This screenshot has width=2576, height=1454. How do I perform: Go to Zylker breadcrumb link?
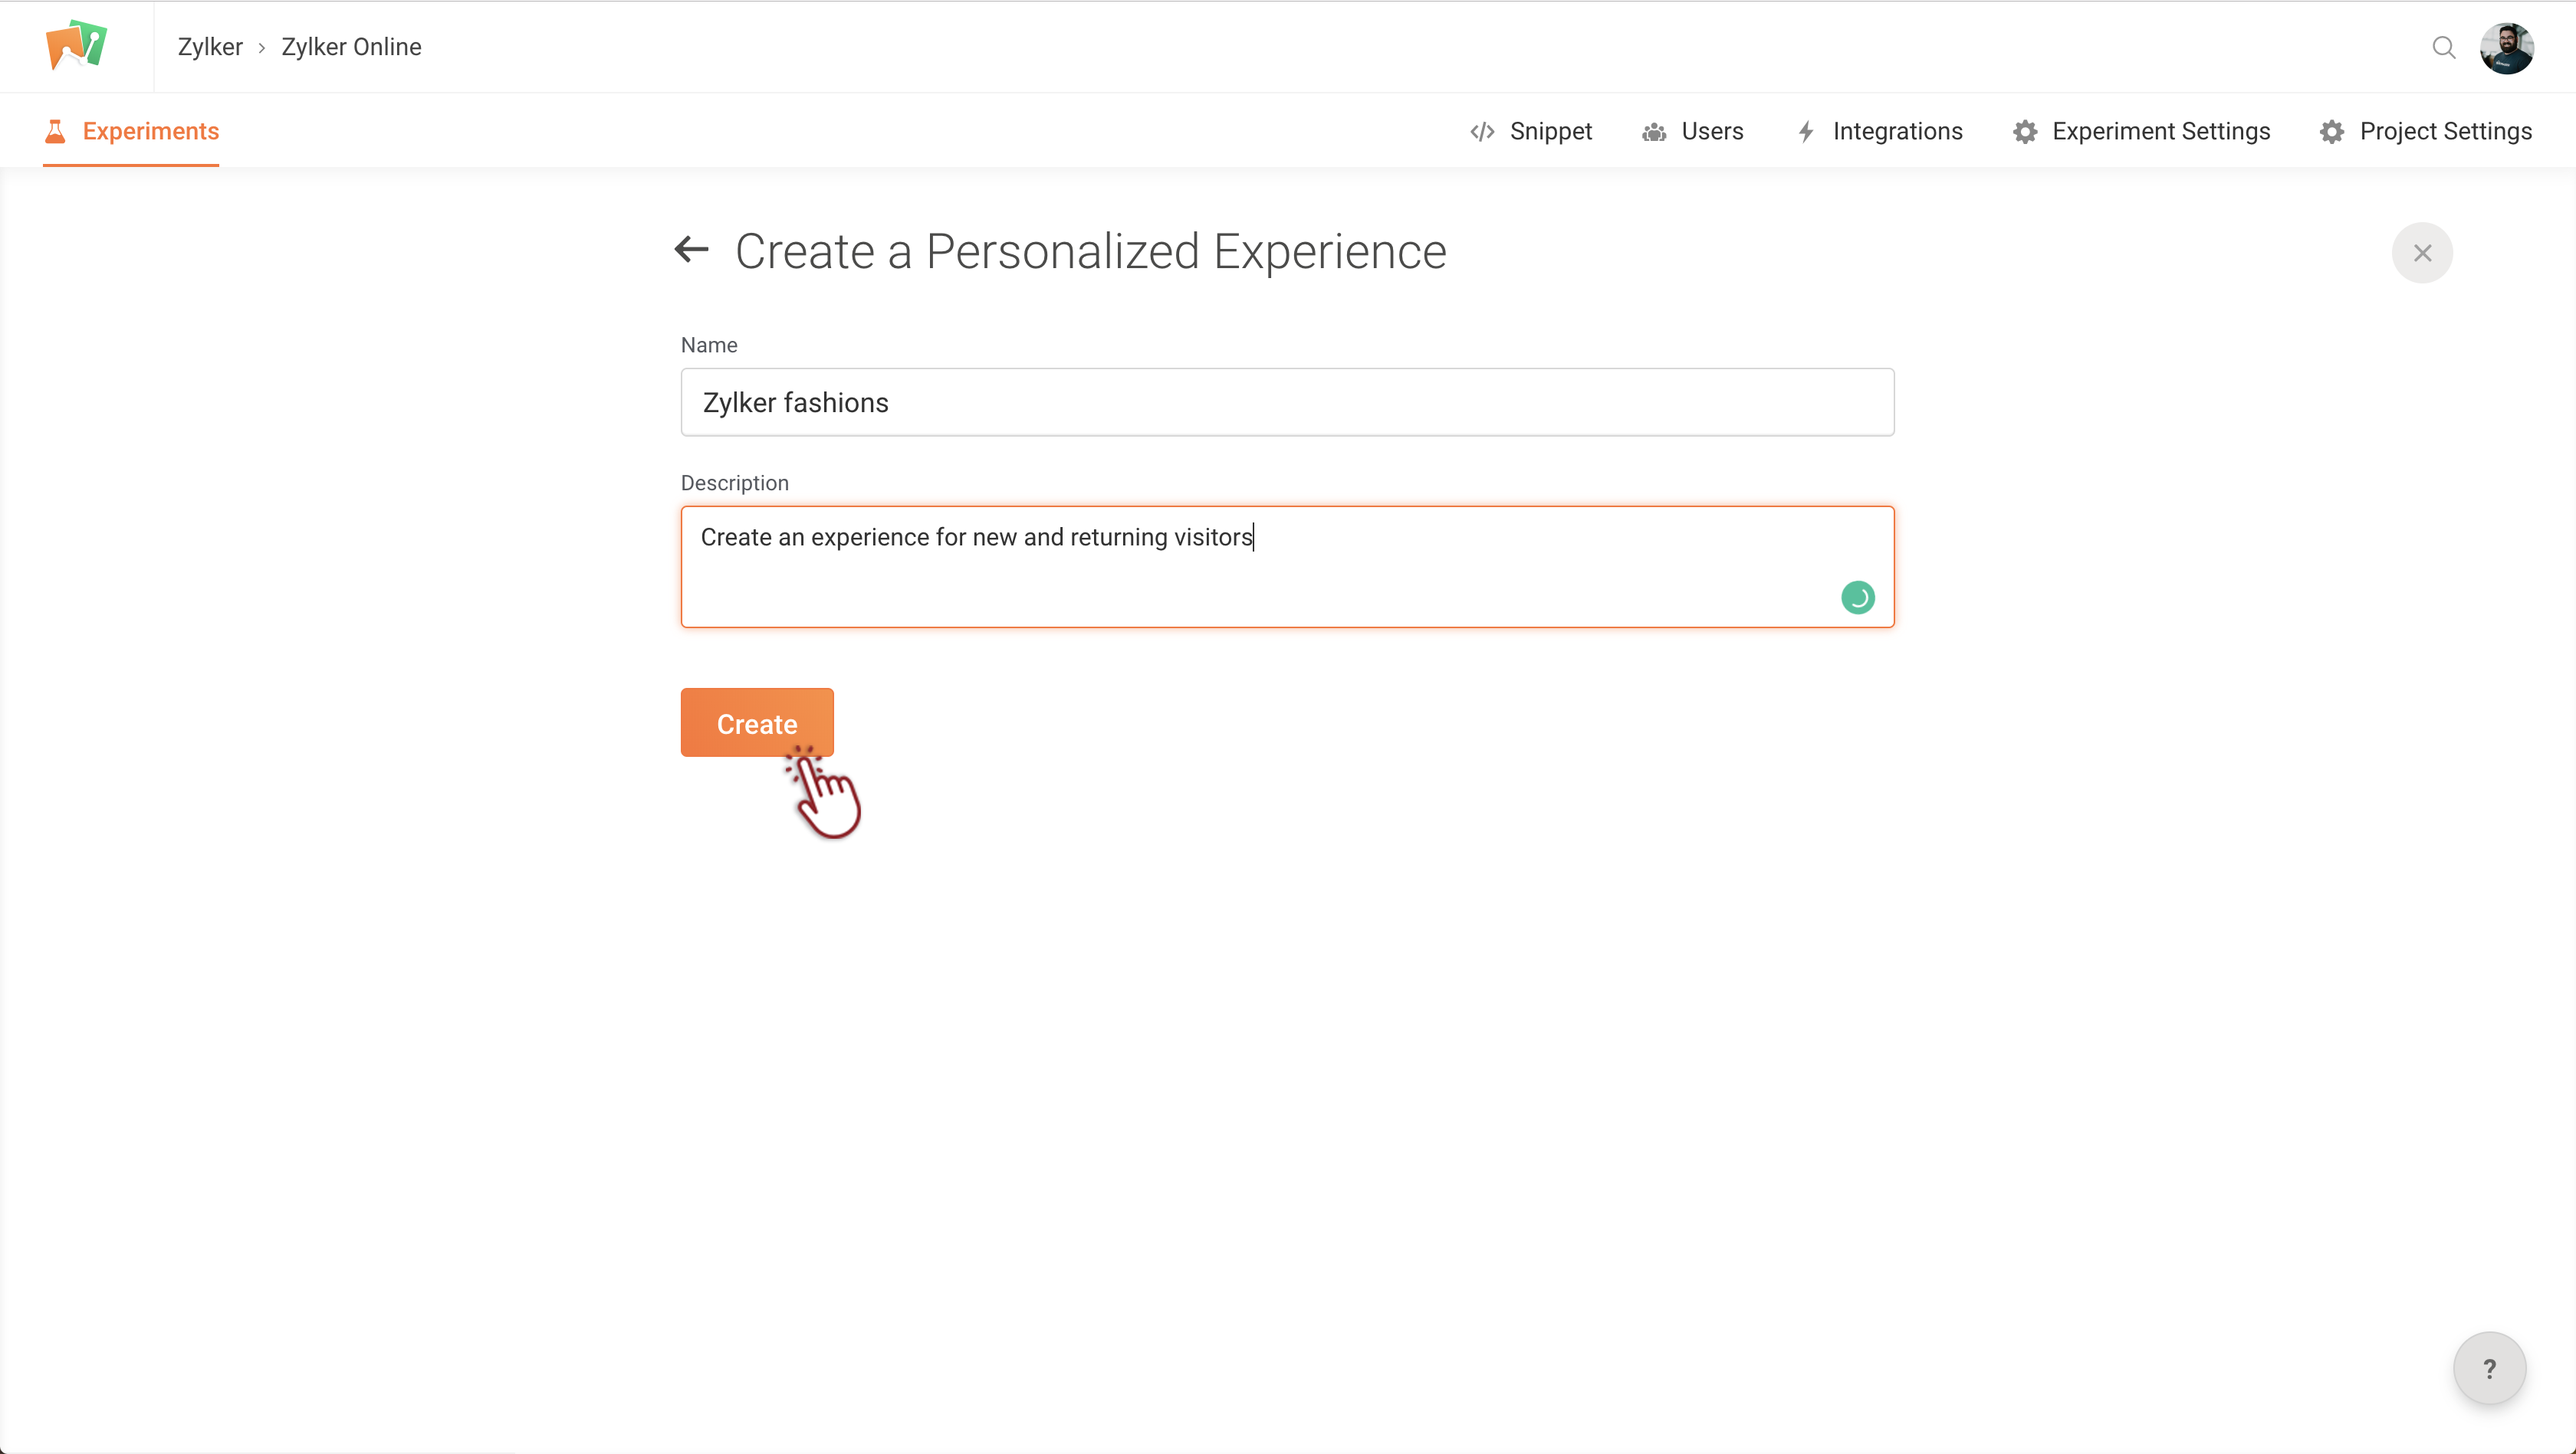click(210, 47)
